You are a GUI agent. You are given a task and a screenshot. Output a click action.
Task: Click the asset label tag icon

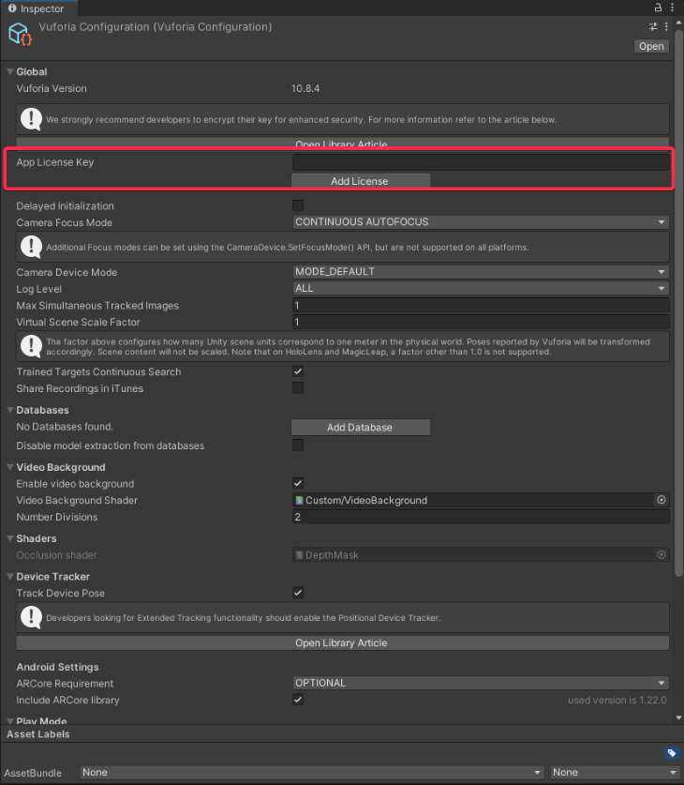click(x=672, y=753)
